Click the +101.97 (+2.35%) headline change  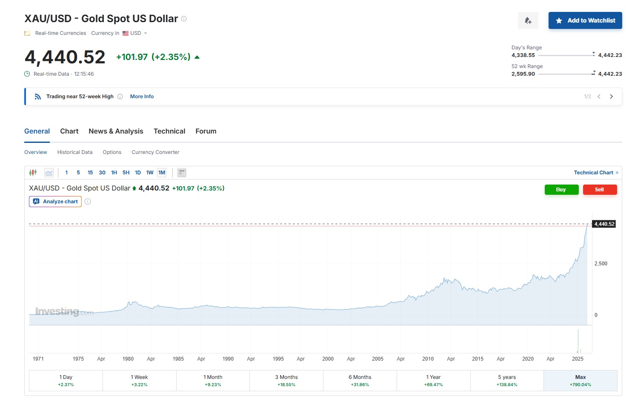(153, 57)
